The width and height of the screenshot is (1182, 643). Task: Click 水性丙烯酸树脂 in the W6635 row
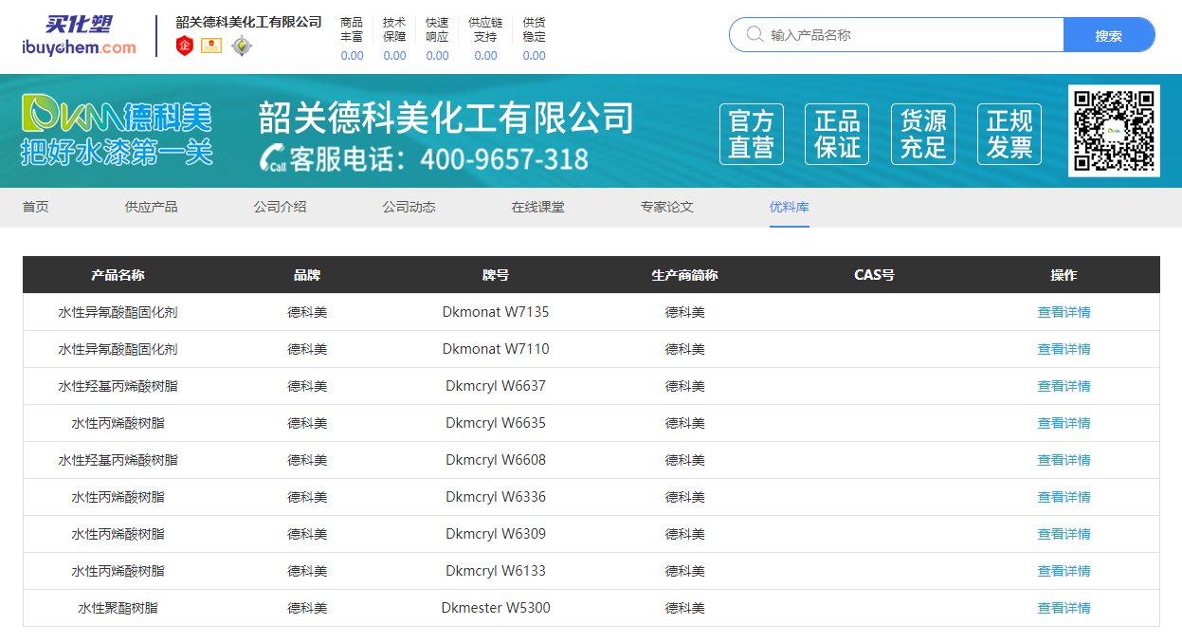118,423
